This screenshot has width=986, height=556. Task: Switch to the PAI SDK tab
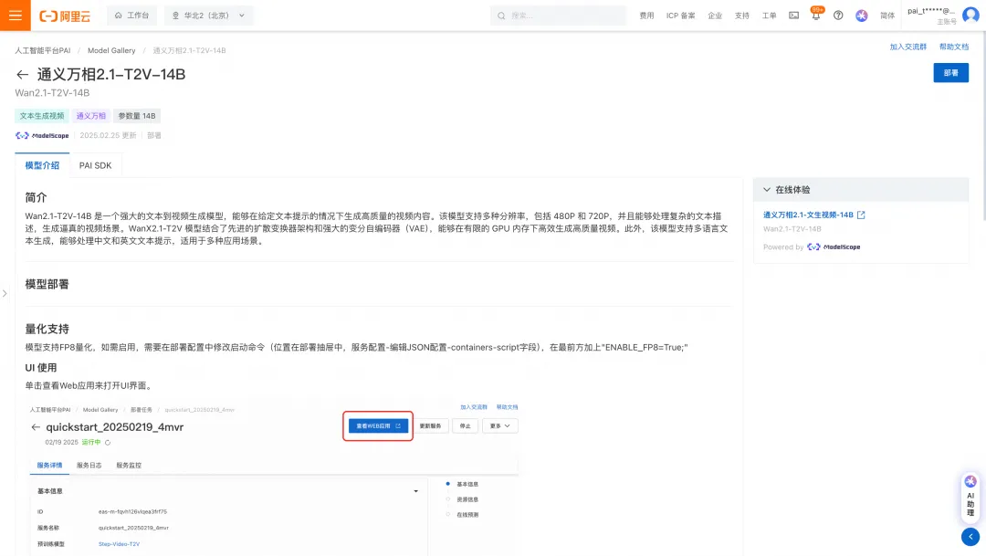(x=95, y=165)
